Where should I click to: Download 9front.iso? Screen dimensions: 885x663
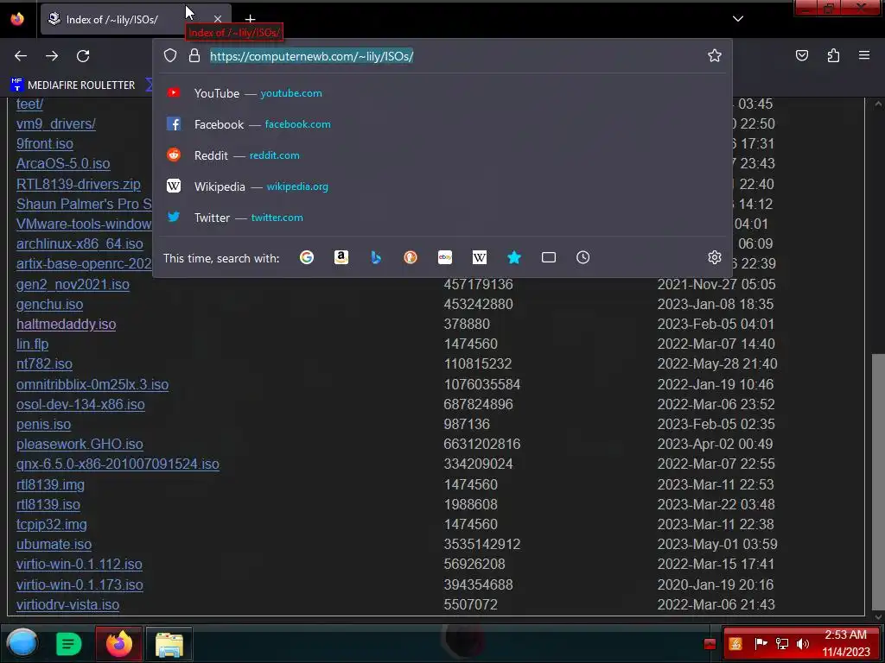tap(45, 144)
